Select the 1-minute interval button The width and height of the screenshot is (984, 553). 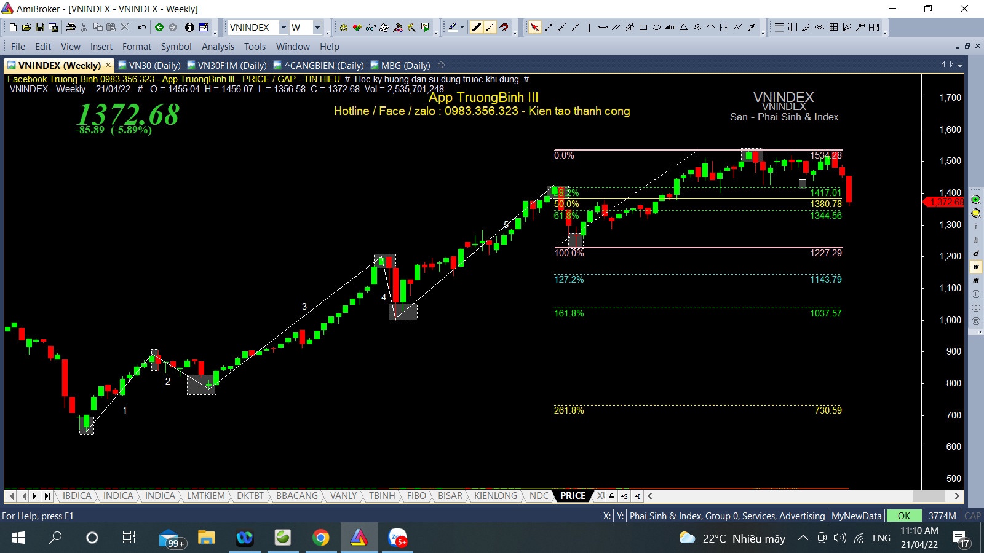click(975, 294)
